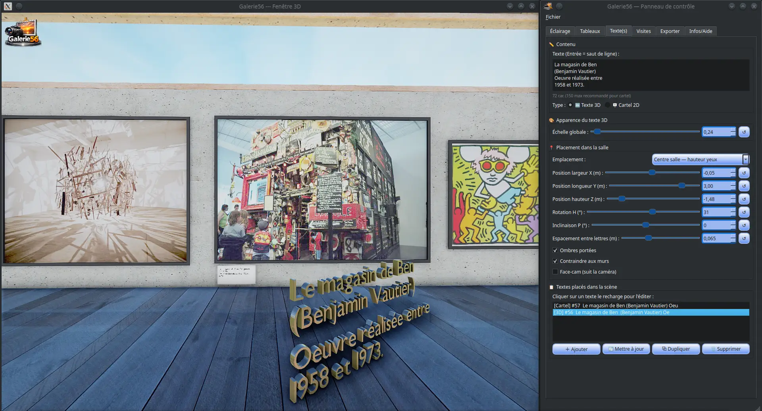
Task: Reset the Position hauteur Z value
Action: 744,199
